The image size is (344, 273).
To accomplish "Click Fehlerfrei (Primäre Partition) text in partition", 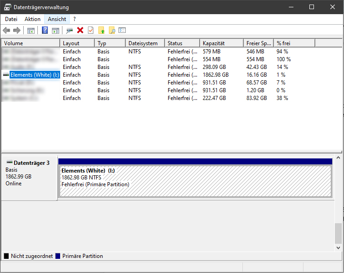I will pyautogui.click(x=95, y=184).
